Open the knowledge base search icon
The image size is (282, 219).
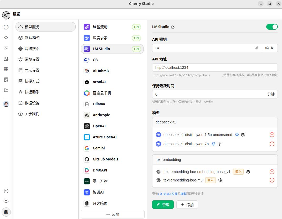click(x=6, y=80)
